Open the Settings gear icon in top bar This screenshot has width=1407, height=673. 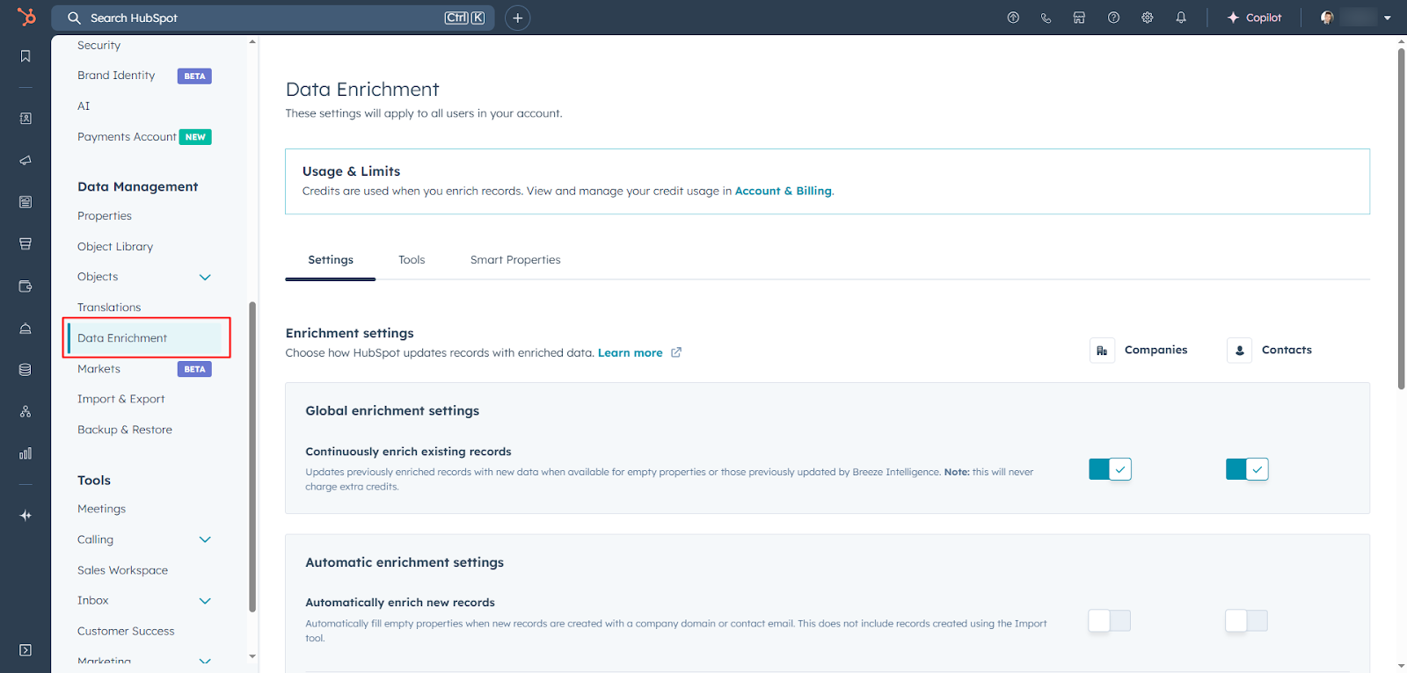click(x=1148, y=18)
